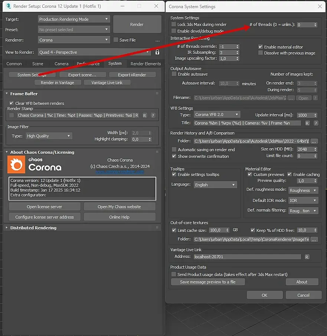The width and height of the screenshot is (327, 336).
Task: Adjust Image upscaling factor spinner arrows
Action: point(237,59)
